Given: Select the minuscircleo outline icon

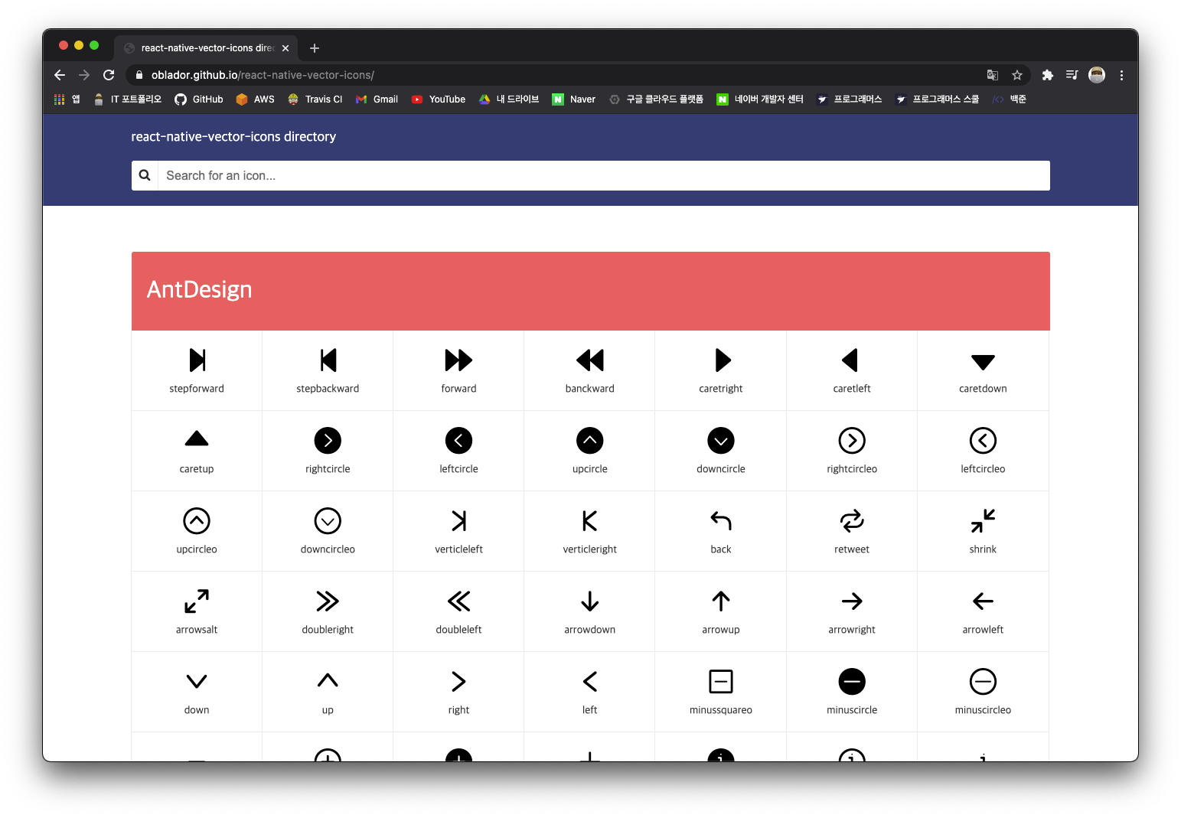Looking at the screenshot, I should click(983, 681).
